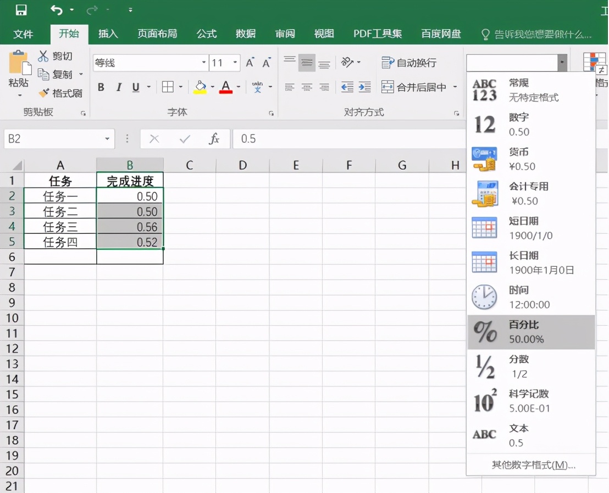Open the PDF工具集 tab
The height and width of the screenshot is (493, 609).
pyautogui.click(x=378, y=33)
